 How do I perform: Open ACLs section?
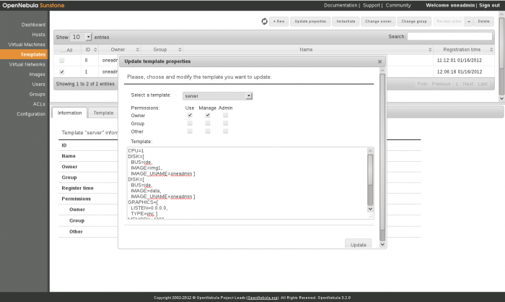(39, 104)
